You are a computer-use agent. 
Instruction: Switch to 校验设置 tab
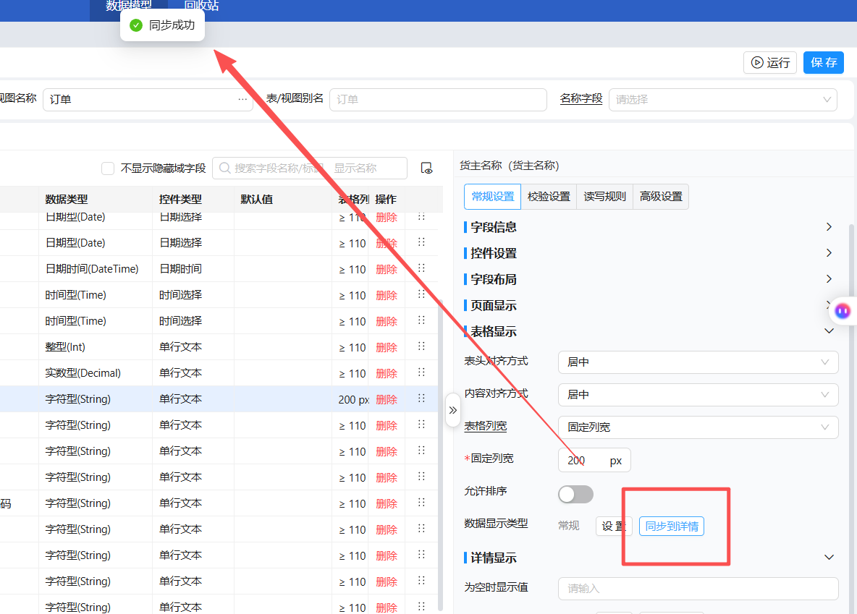click(549, 197)
